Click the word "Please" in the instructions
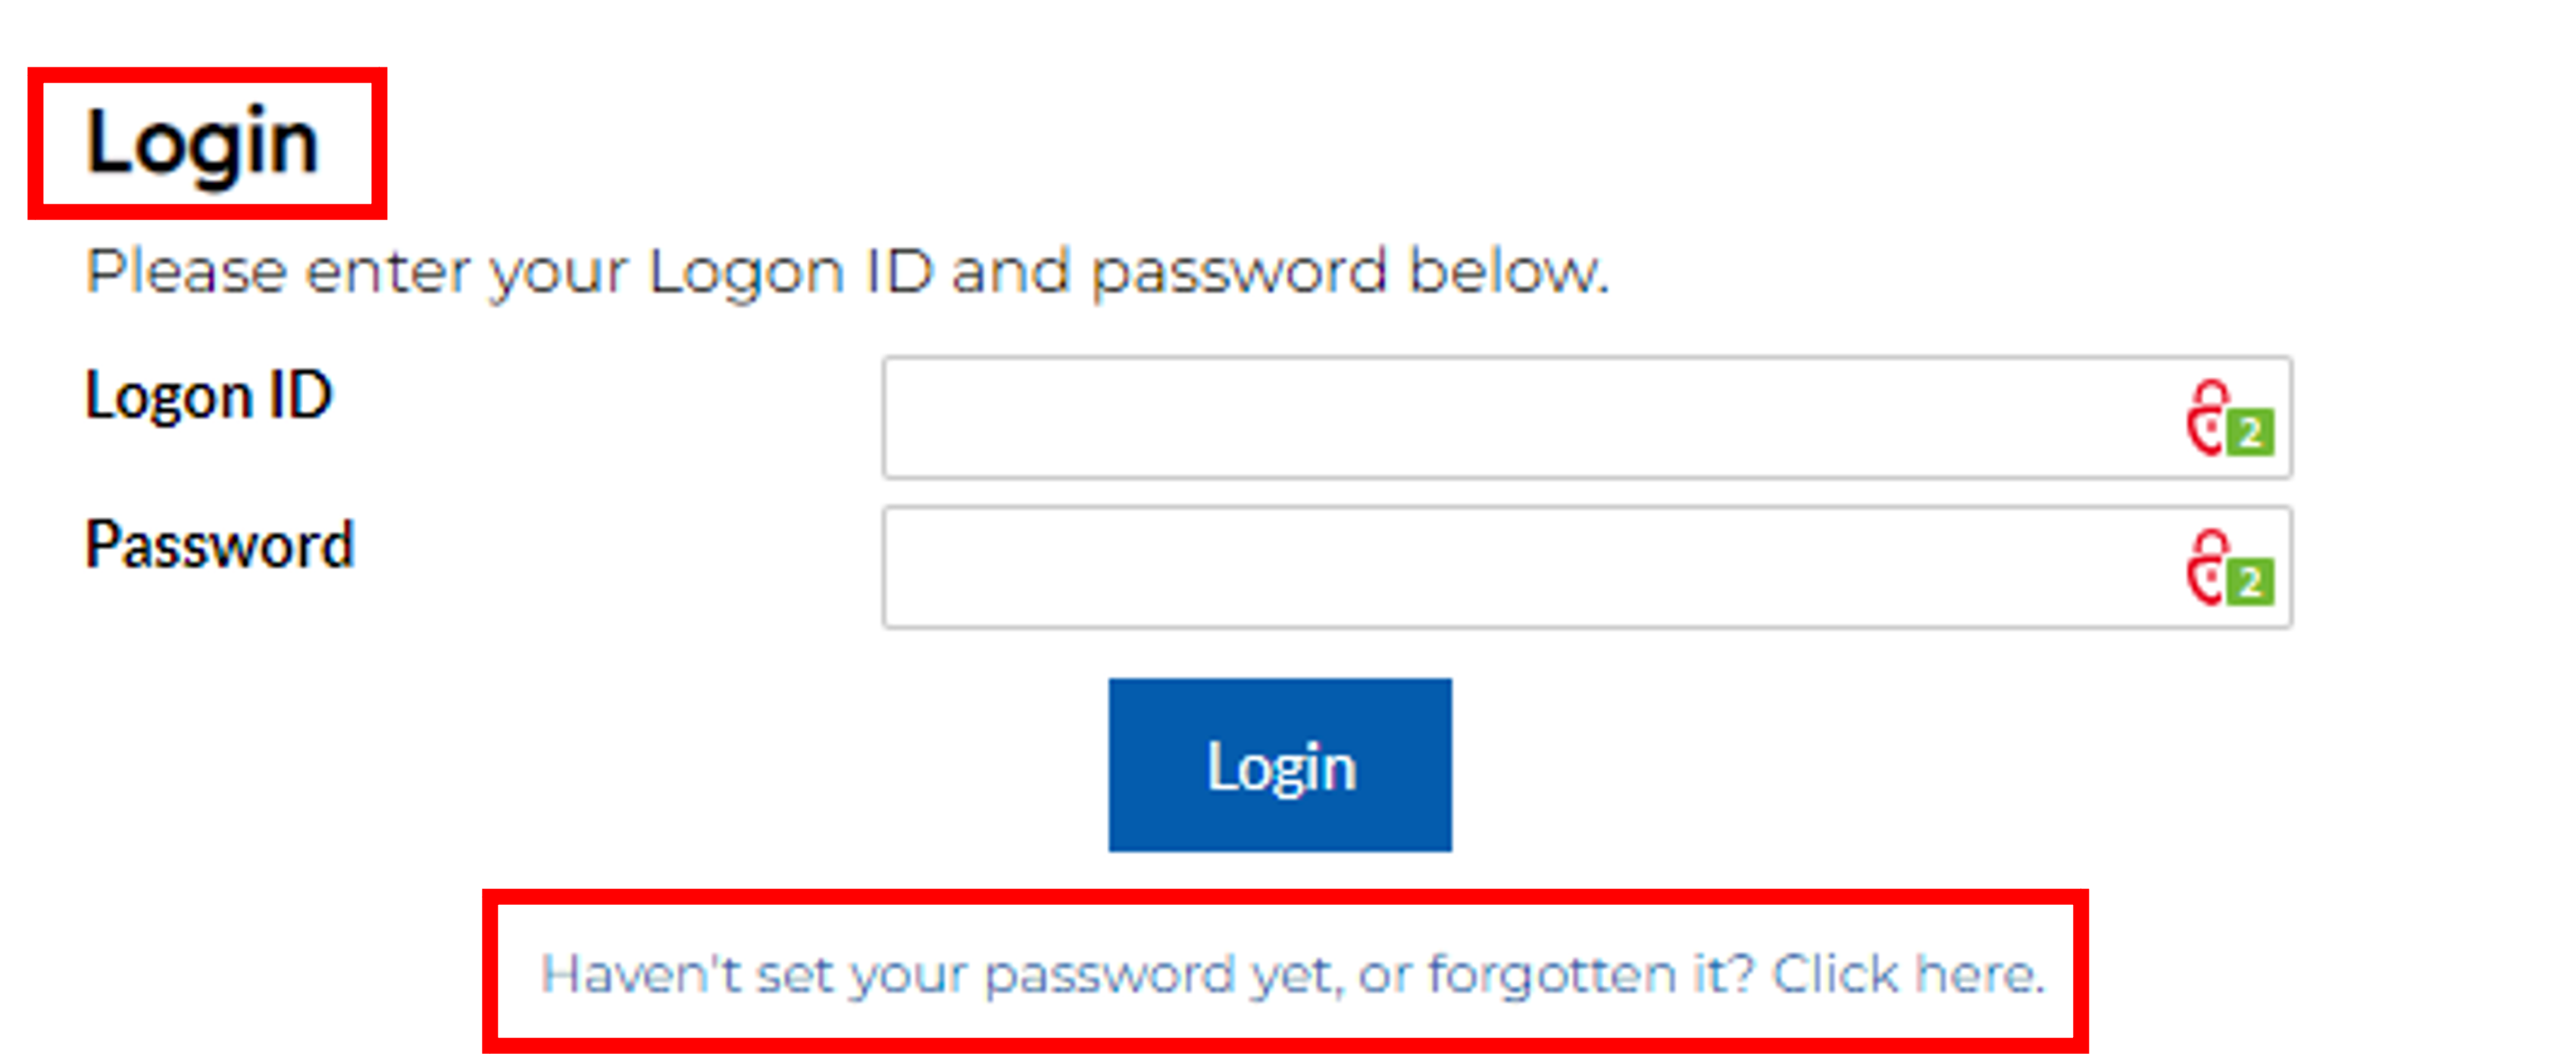The height and width of the screenshot is (1054, 2576). click(186, 272)
